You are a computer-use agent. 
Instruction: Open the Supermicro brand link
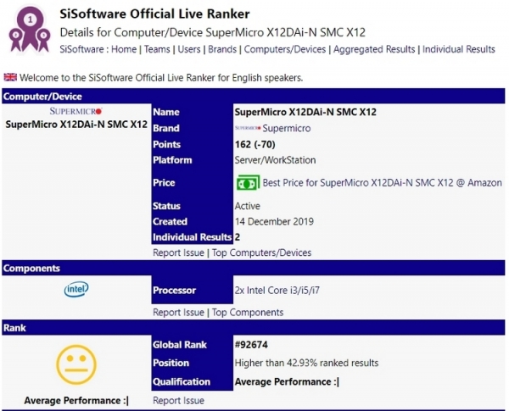287,129
